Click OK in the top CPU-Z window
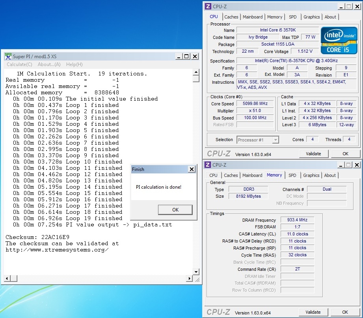This screenshot has width=363, height=318. click(345, 154)
